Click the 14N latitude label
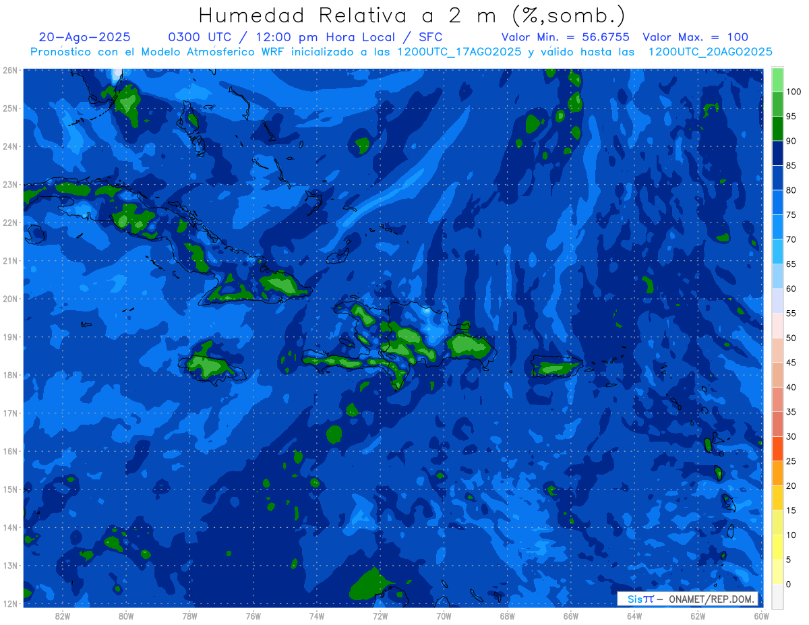The height and width of the screenshot is (625, 809). pos(10,527)
